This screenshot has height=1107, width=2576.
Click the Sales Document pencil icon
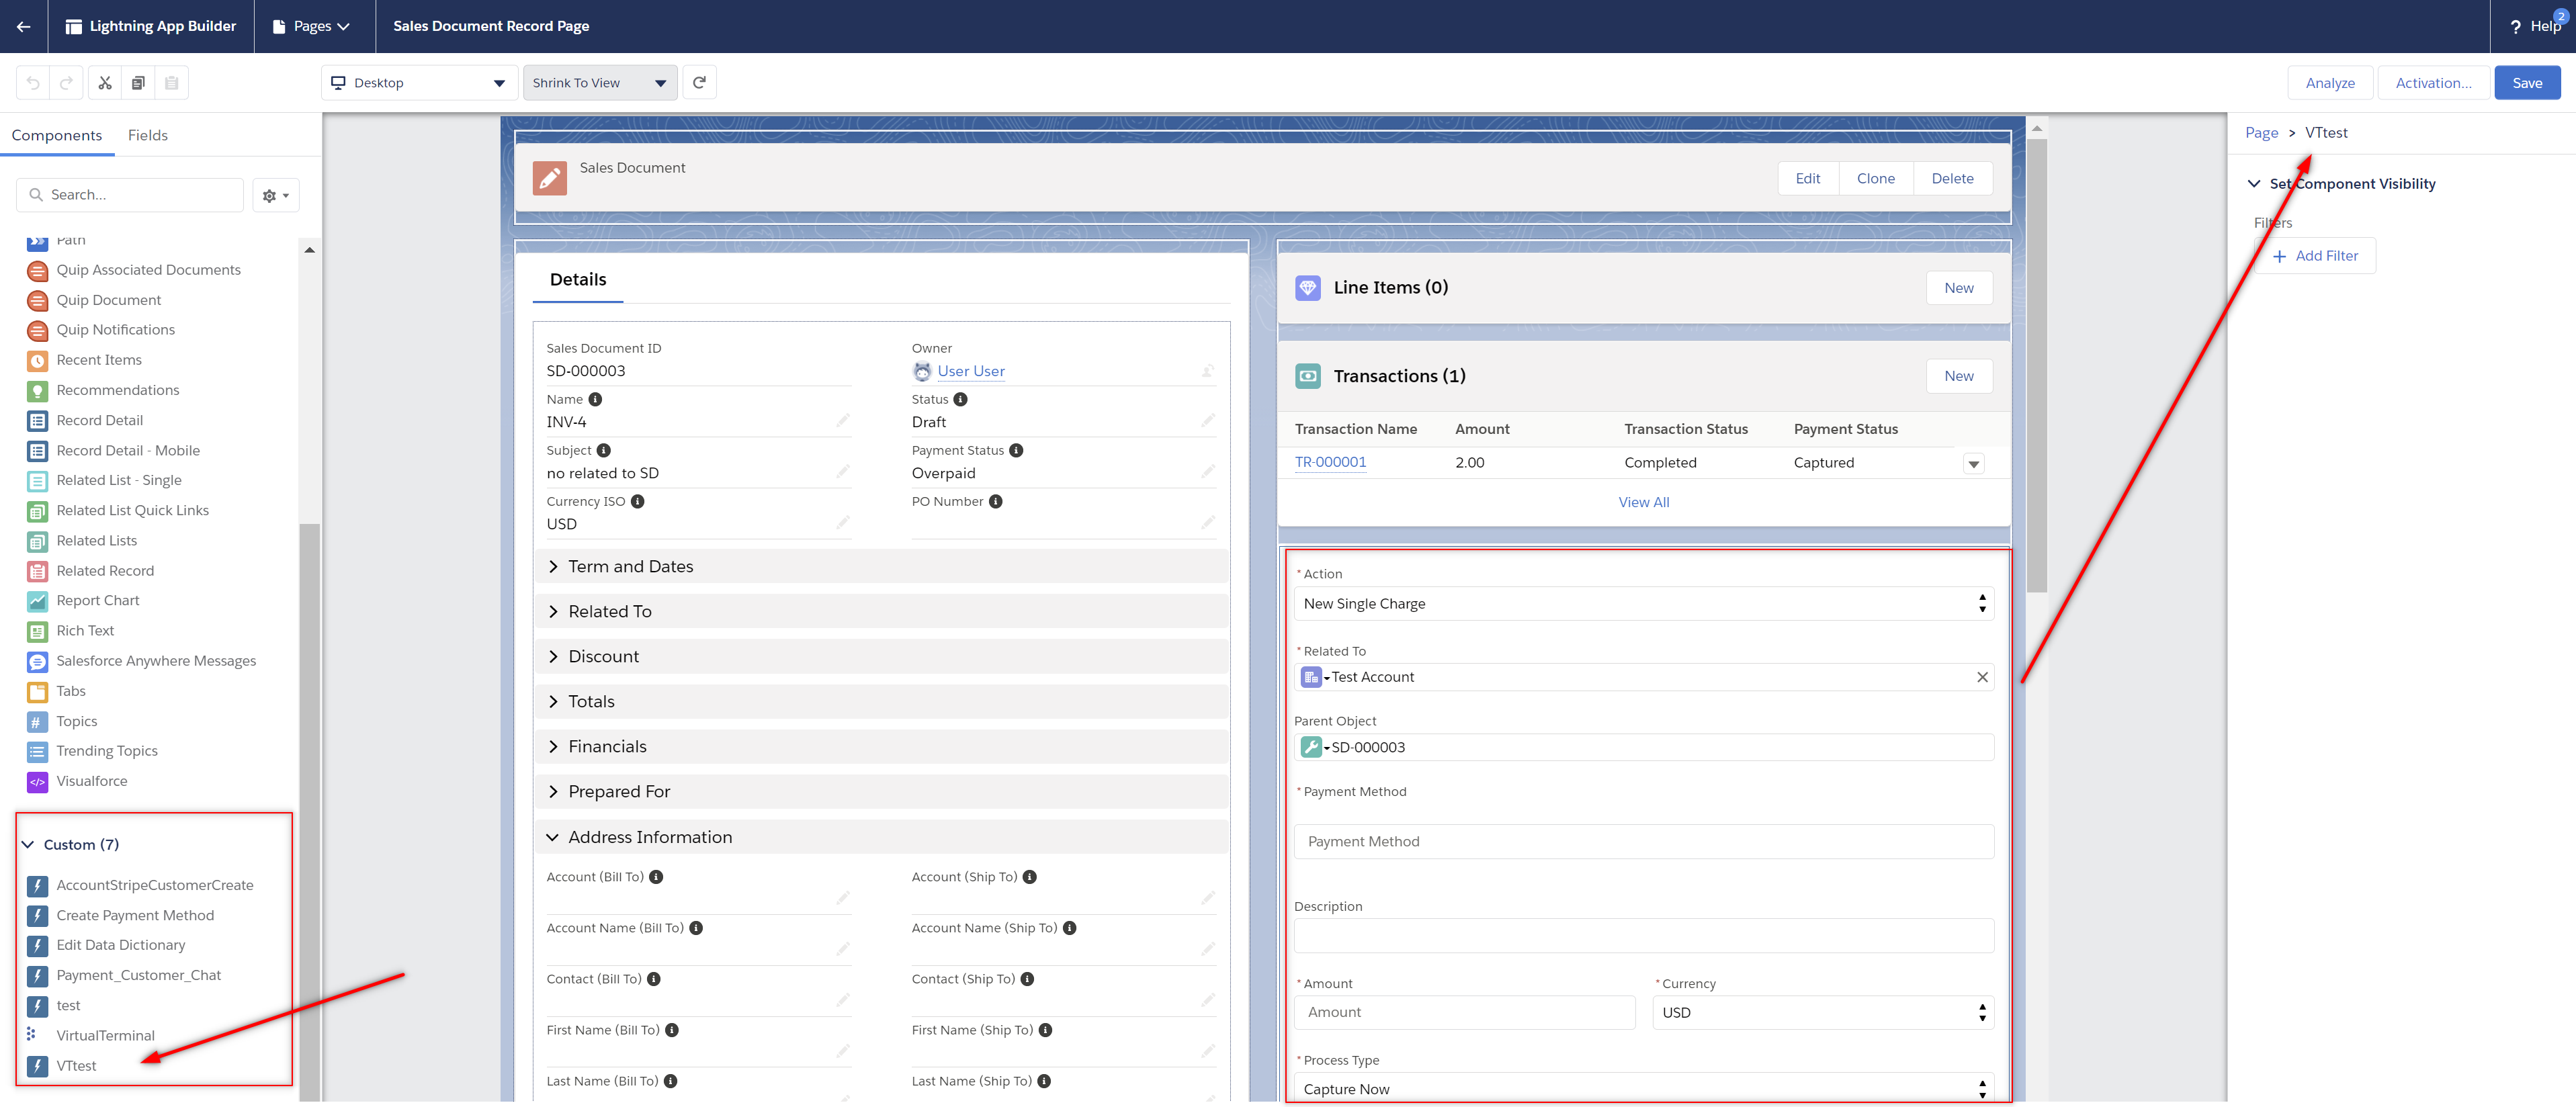[x=549, y=178]
